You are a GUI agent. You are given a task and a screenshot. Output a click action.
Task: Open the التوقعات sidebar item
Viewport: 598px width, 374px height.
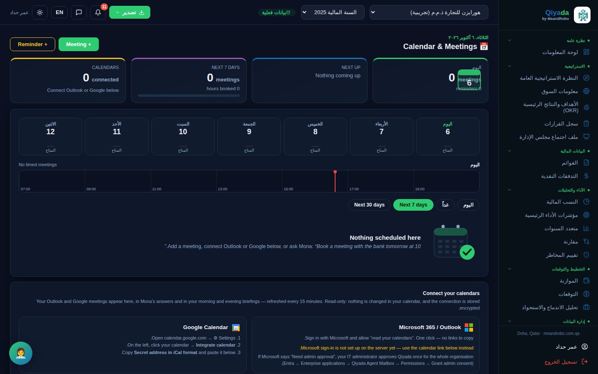pyautogui.click(x=549, y=294)
